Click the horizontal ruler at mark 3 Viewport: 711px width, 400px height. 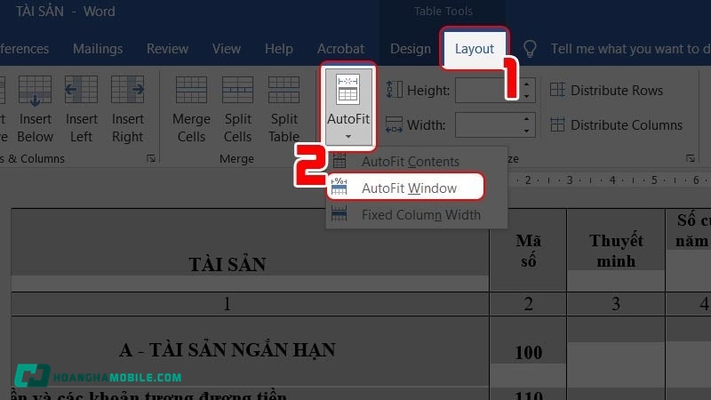click(570, 180)
